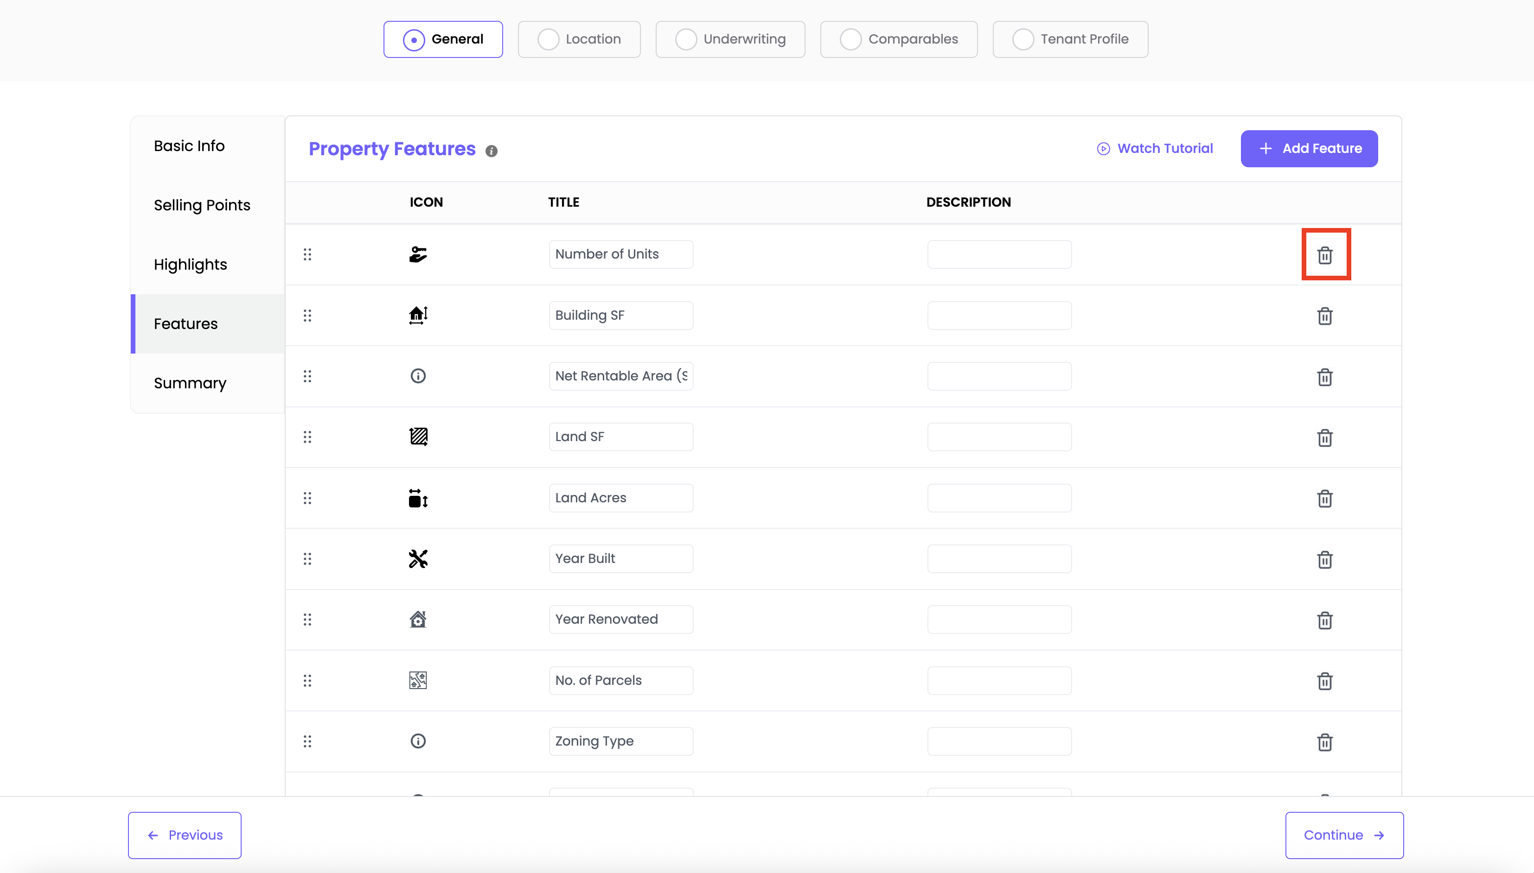The height and width of the screenshot is (873, 1534).
Task: Open the Summary sidebar section
Action: 190,383
